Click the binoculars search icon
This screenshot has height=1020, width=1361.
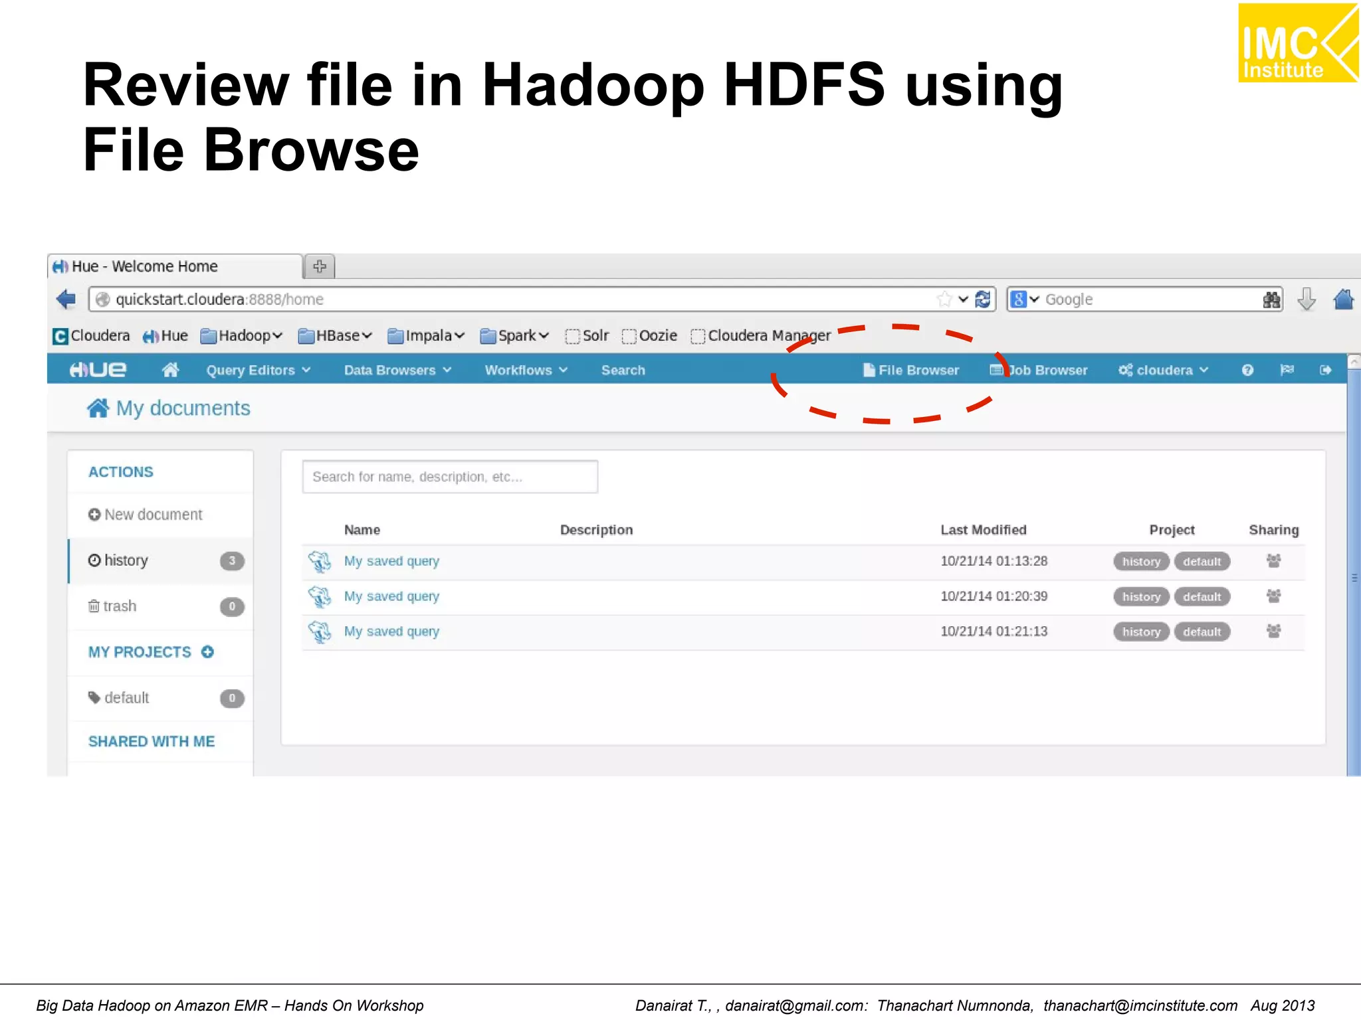[1271, 299]
